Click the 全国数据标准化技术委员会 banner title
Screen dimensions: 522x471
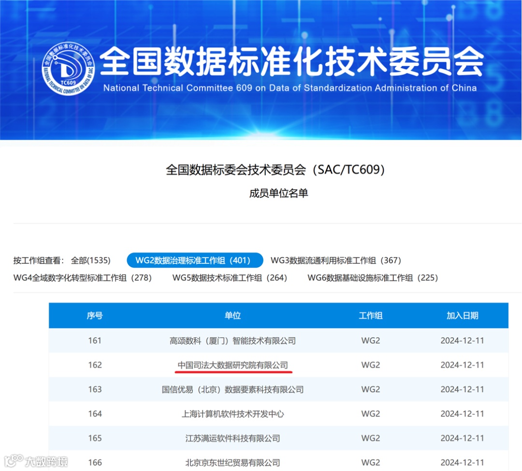291,60
